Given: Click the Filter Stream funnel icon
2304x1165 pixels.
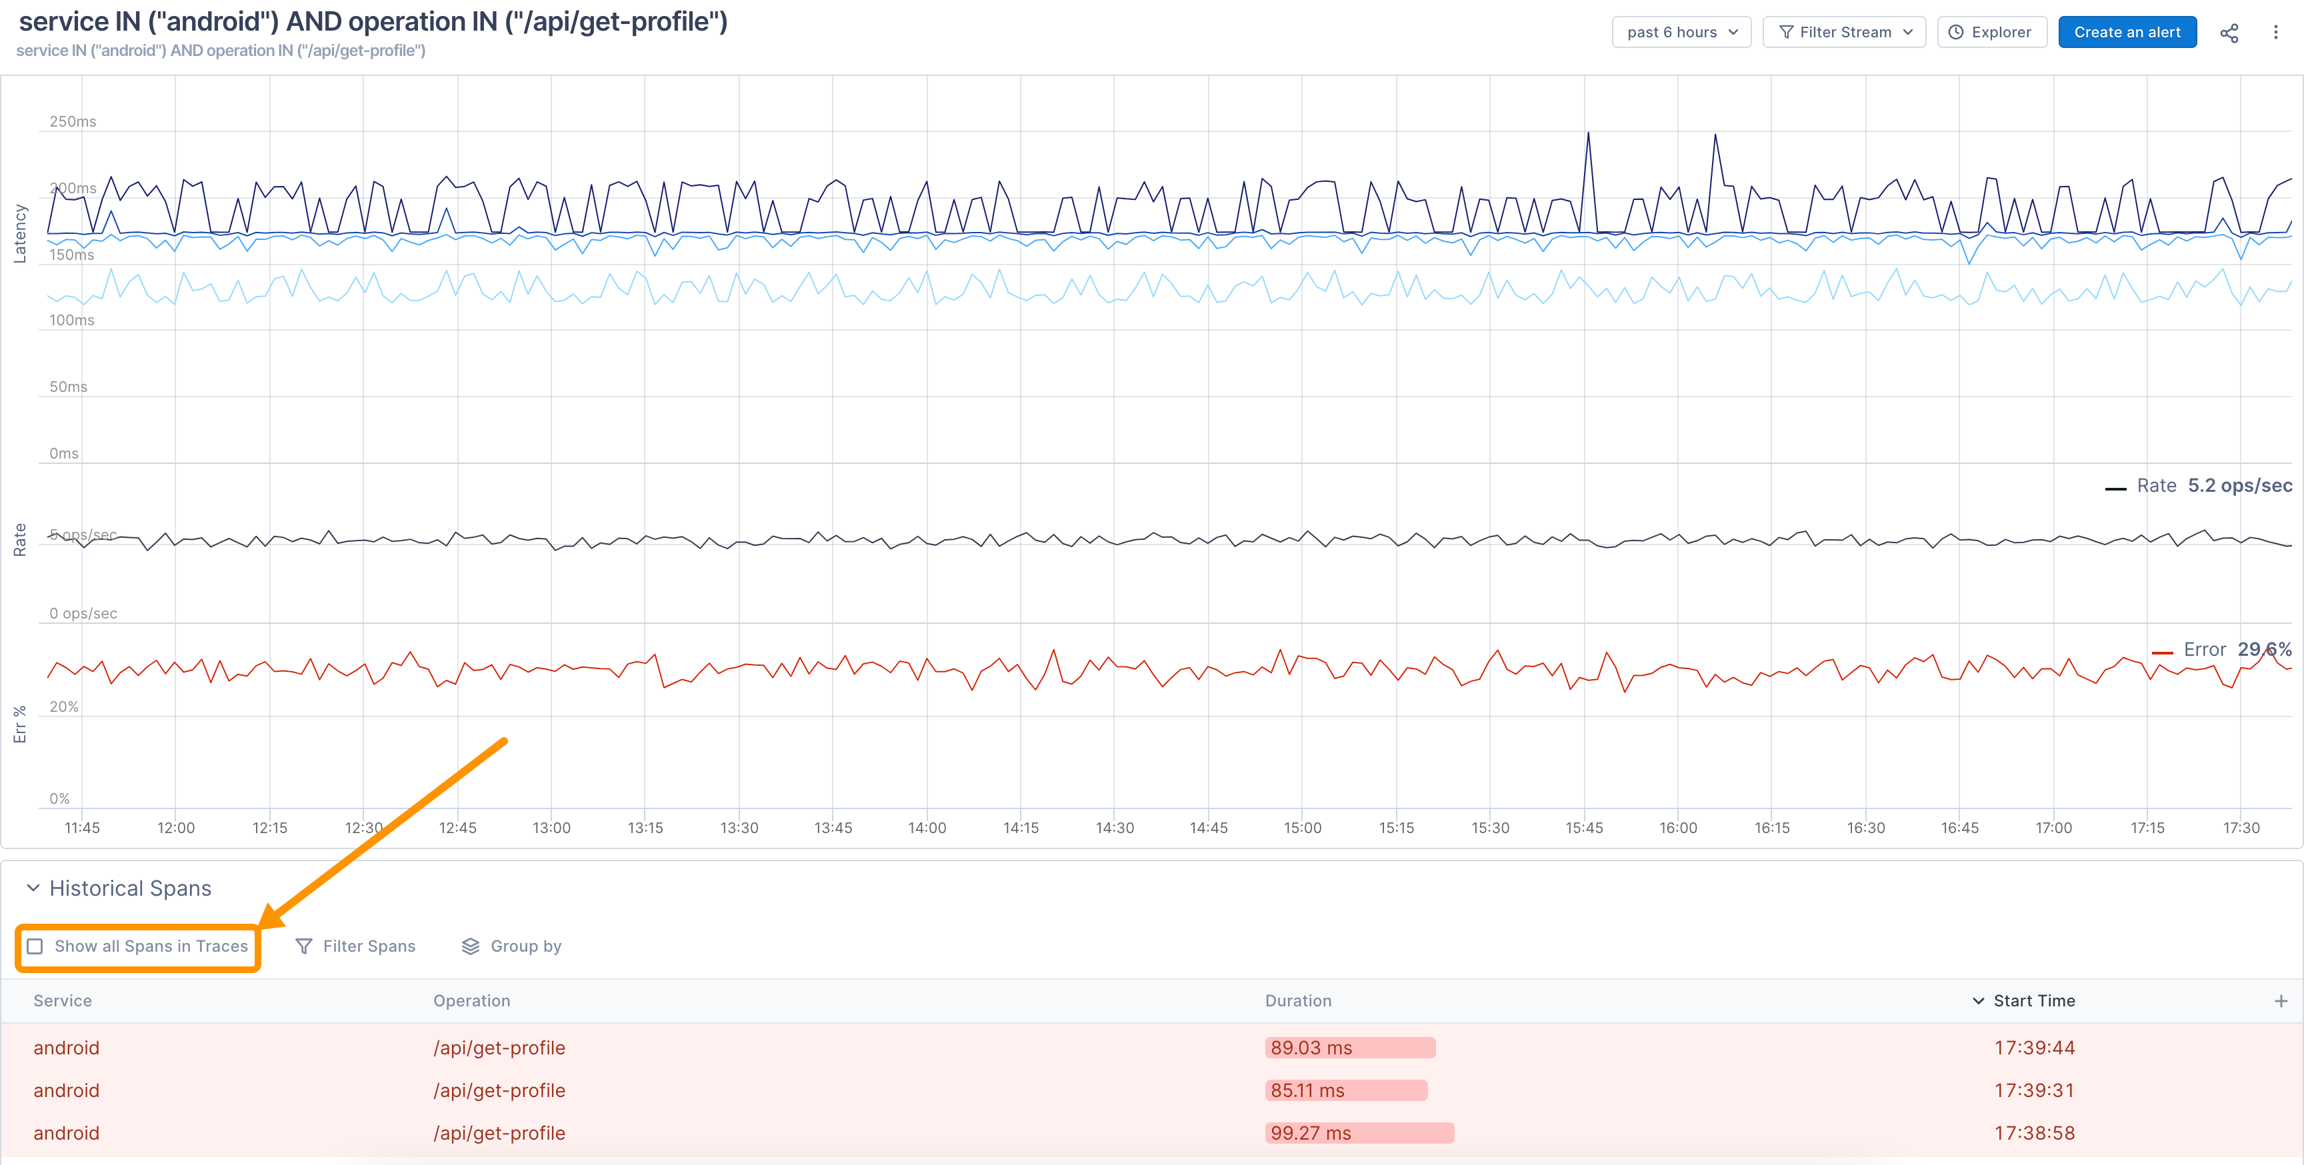Looking at the screenshot, I should pos(1786,33).
